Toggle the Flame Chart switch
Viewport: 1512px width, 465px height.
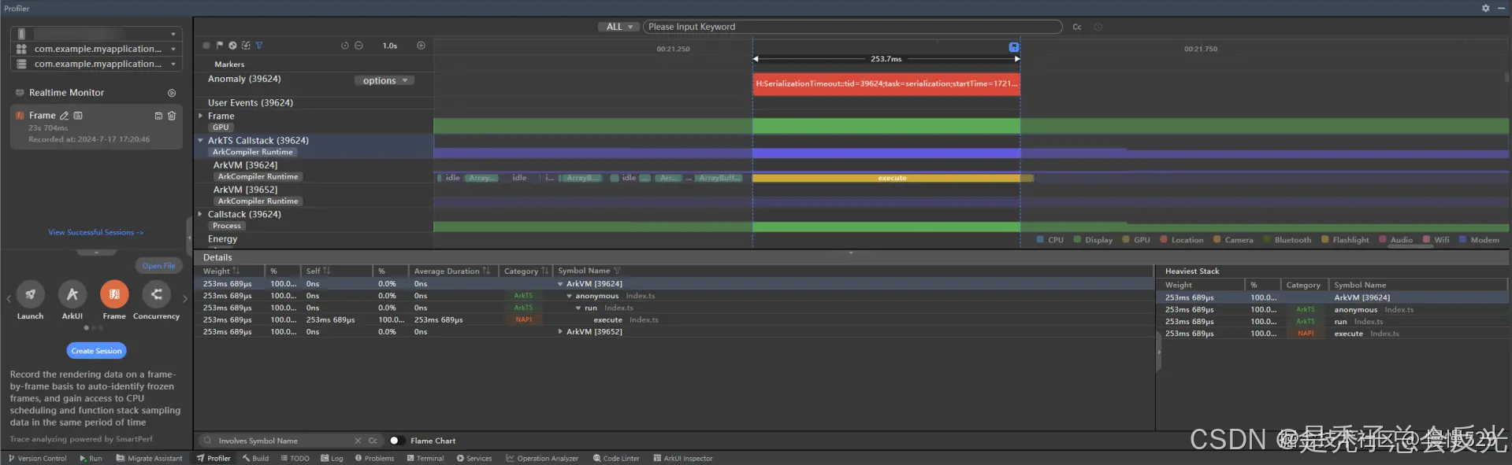[396, 441]
